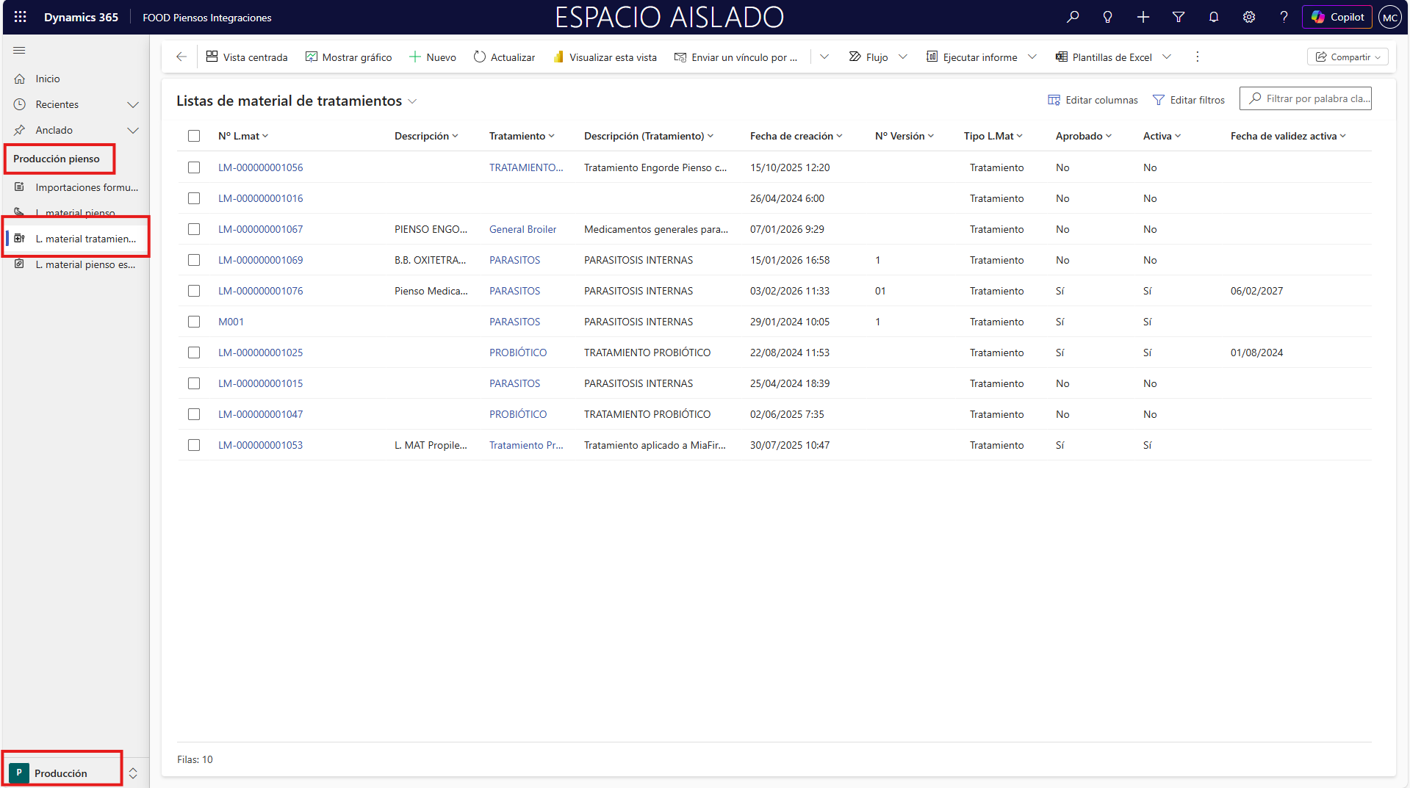Tick the checkbox for LM-000000001056 row
Viewport: 1410px width, 788px height.
[x=194, y=167]
